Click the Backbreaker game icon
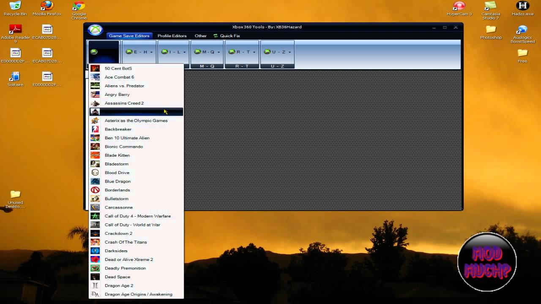The height and width of the screenshot is (304, 541). (x=95, y=129)
